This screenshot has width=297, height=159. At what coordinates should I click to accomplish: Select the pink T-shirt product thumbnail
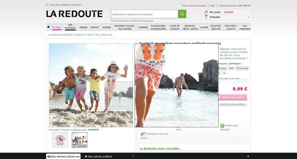click(x=60, y=140)
